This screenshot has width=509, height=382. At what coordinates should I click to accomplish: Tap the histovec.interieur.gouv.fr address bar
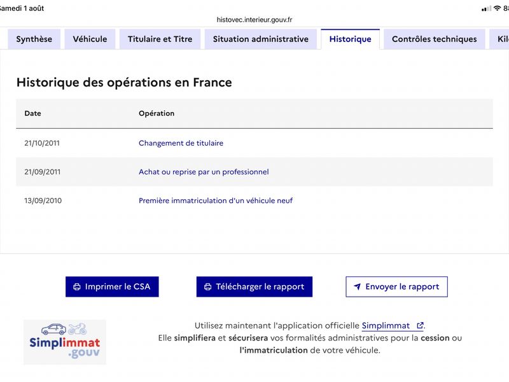click(x=254, y=20)
